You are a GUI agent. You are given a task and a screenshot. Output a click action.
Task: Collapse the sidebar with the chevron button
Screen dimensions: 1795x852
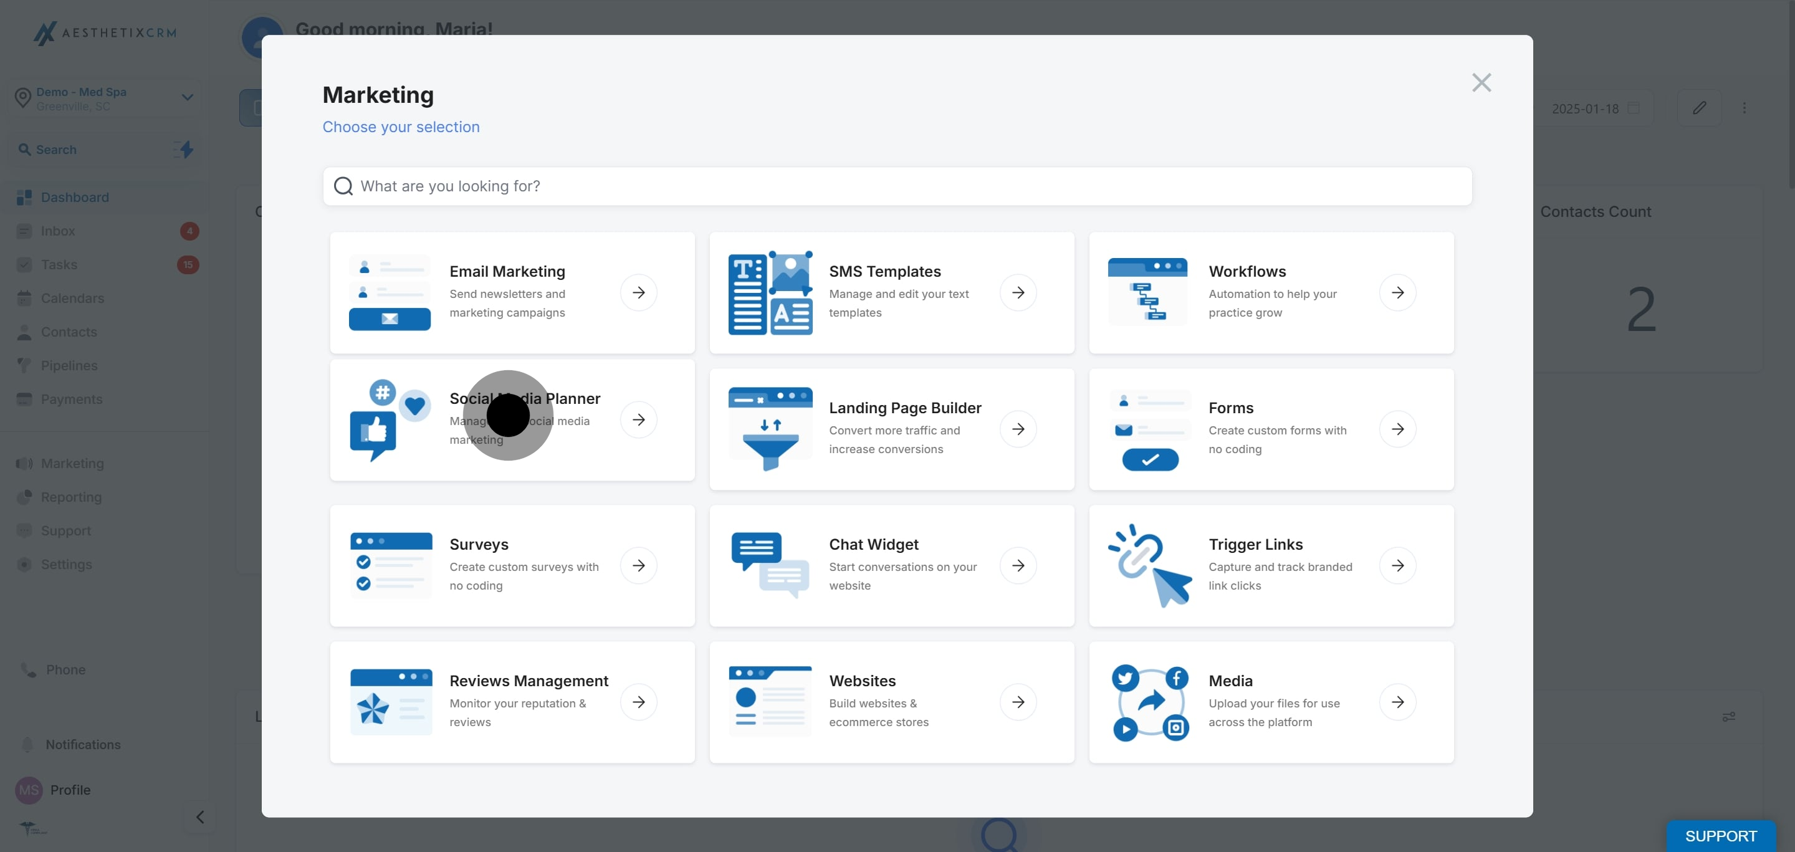tap(199, 816)
